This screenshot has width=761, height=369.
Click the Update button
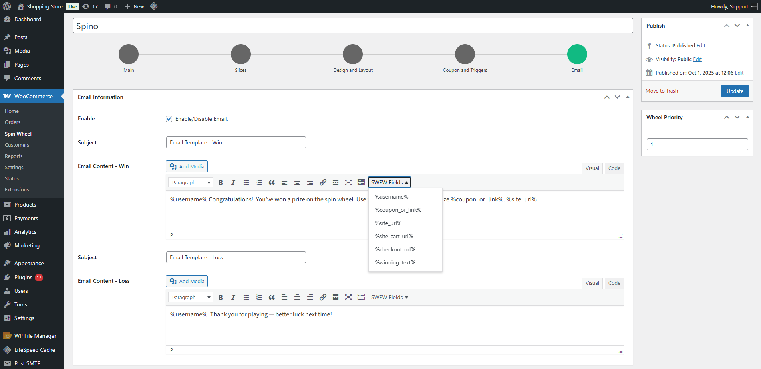735,91
